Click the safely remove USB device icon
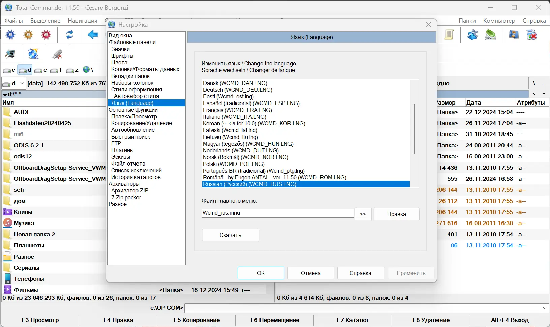This screenshot has height=327, width=550. click(57, 54)
